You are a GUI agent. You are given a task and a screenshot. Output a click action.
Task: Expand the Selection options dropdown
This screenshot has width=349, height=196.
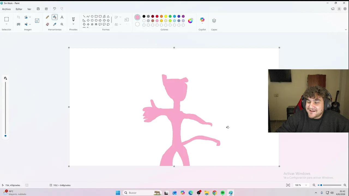[x=7, y=24]
